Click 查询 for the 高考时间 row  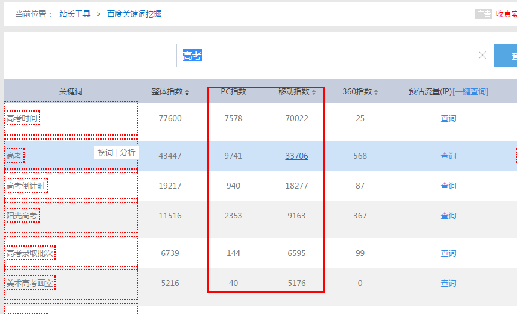(448, 119)
